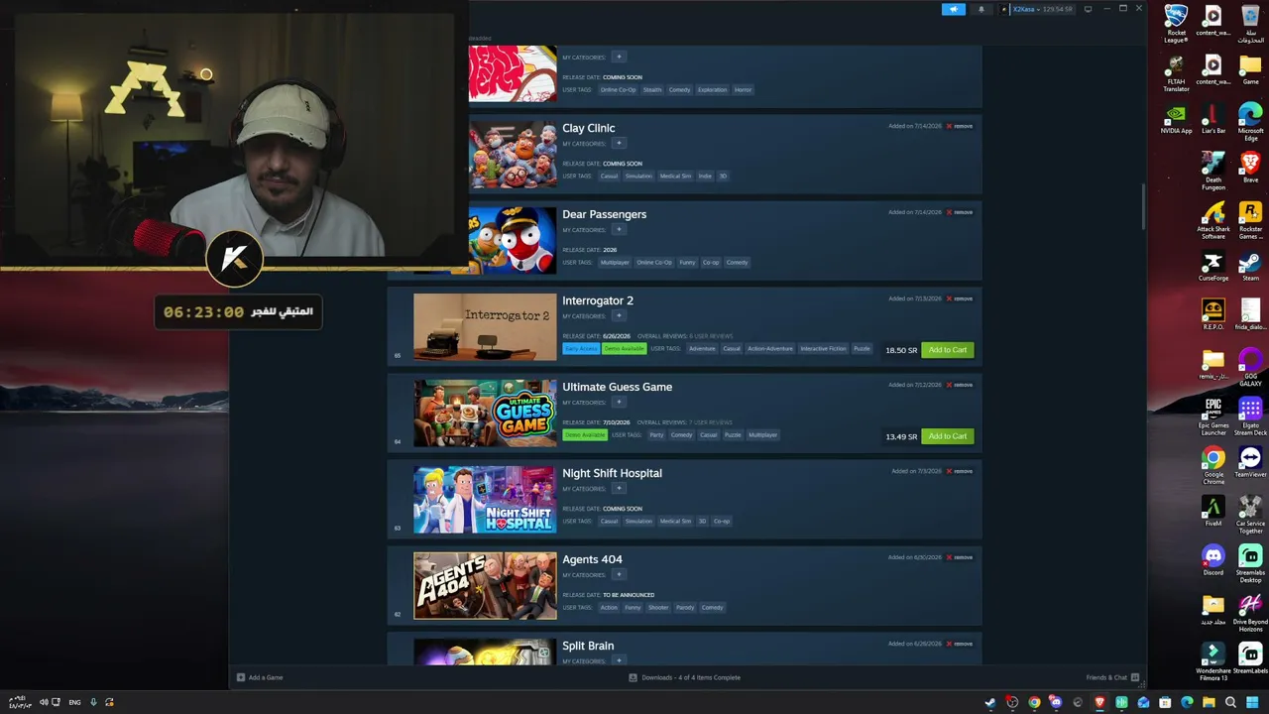The image size is (1269, 714).
Task: Open the Clay Clinic game thumbnail
Action: (x=513, y=155)
